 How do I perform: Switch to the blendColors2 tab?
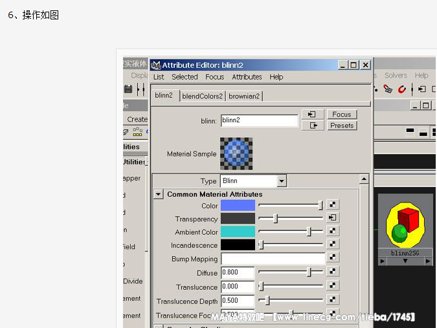coord(203,96)
